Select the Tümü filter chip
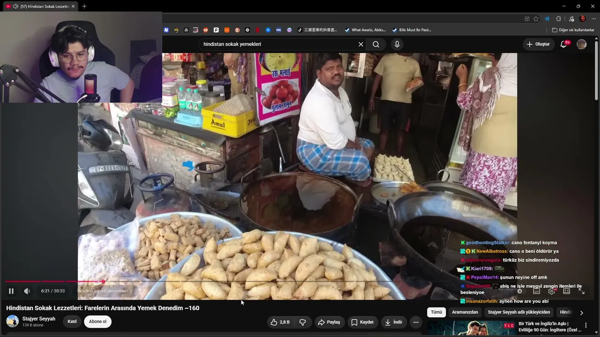 (x=436, y=312)
